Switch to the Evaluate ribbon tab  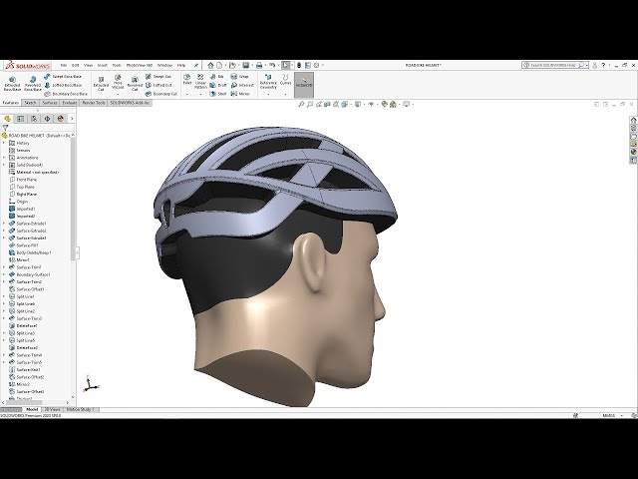click(70, 103)
